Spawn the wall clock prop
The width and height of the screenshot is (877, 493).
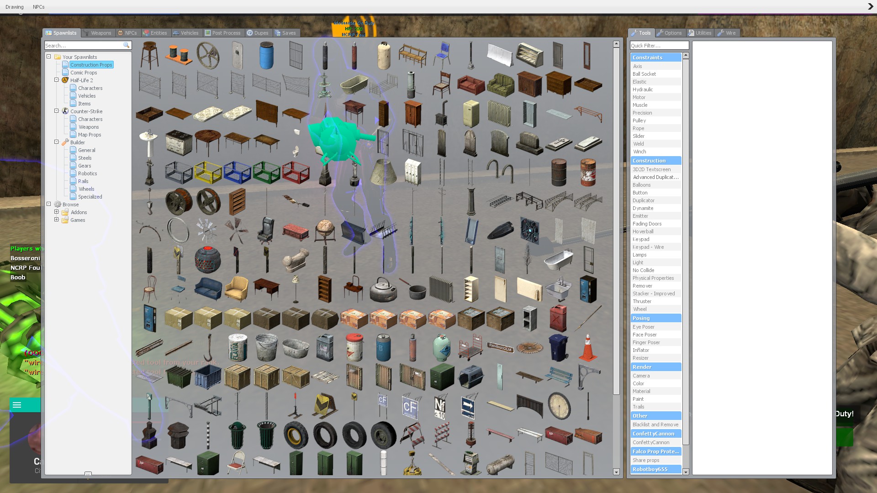559,406
